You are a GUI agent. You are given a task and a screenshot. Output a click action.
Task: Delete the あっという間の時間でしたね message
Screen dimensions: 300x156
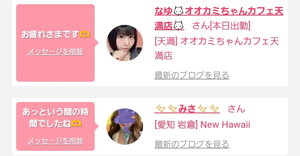click(x=56, y=141)
